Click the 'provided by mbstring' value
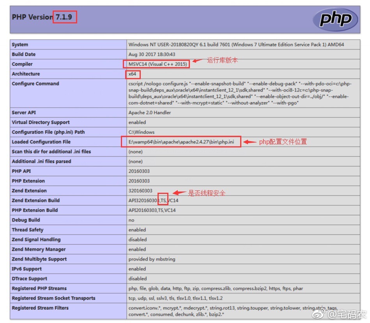Screen dimensions: 370x323 (x=152, y=259)
